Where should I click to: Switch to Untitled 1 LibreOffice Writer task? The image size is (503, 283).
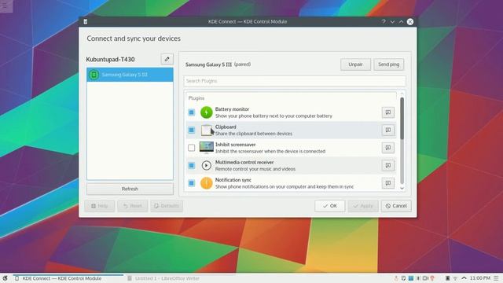(x=163, y=278)
